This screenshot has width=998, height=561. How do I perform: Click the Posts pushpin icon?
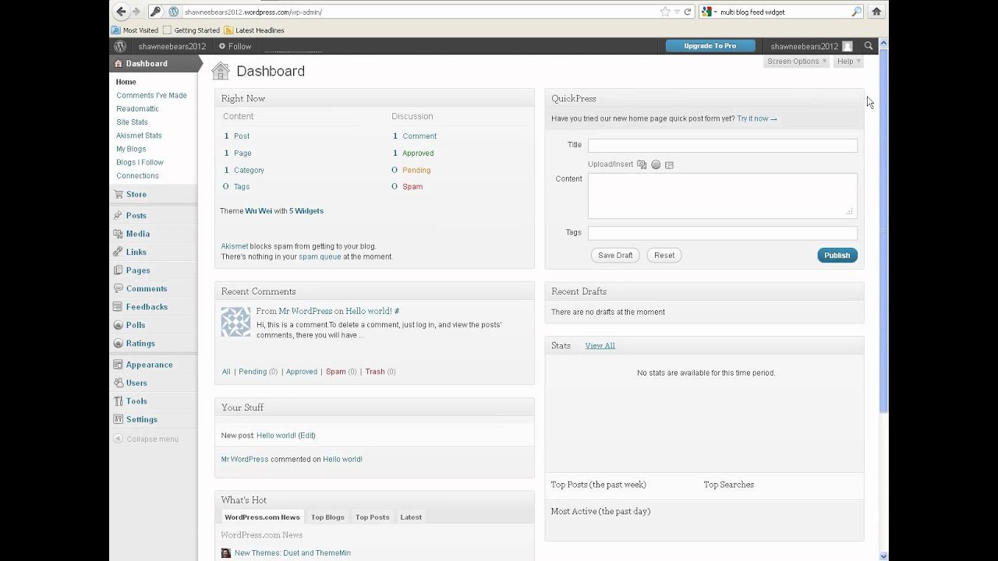pos(118,215)
